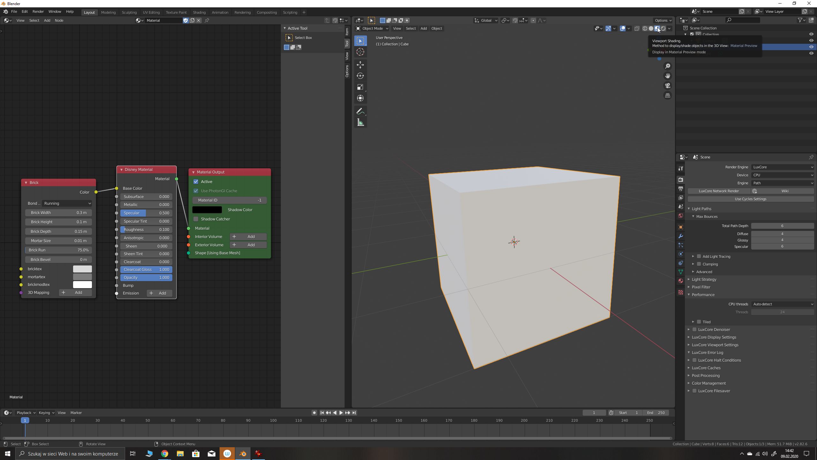Expand the Light Strategy panel
The width and height of the screenshot is (817, 460).
point(704,280)
